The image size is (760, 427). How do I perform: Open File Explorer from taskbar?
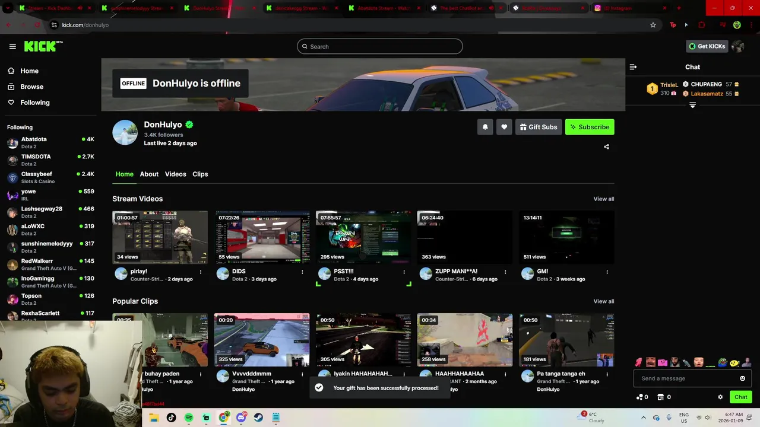coord(154,418)
